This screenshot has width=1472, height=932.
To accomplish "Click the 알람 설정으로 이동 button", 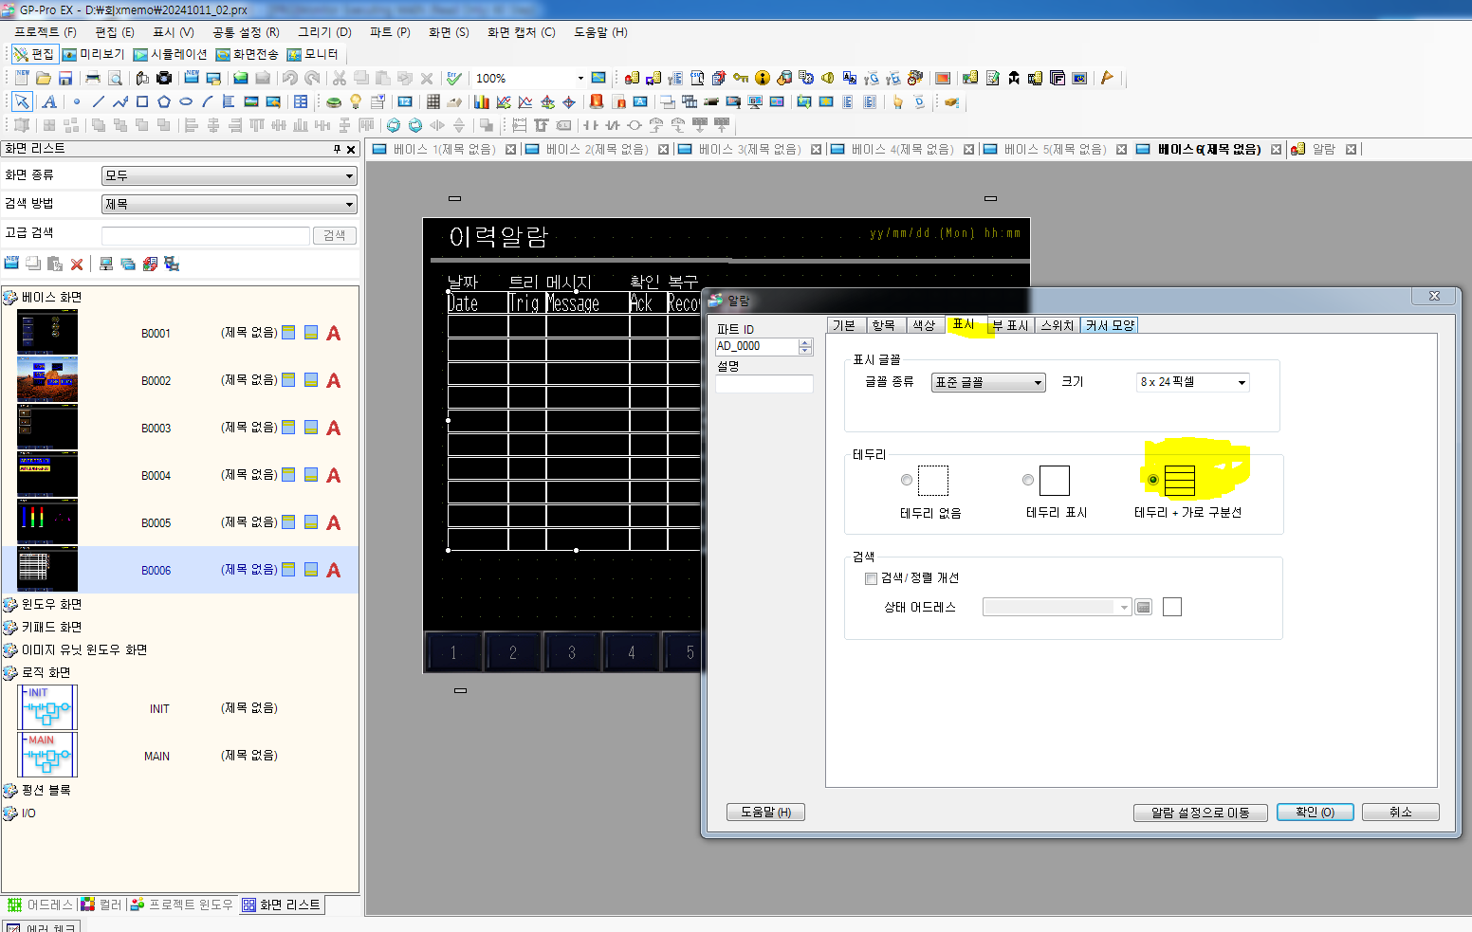I will click(x=1201, y=813).
